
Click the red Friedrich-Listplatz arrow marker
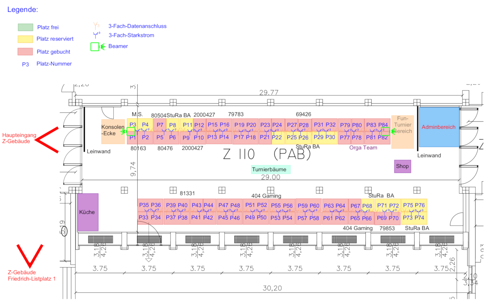click(x=30, y=255)
